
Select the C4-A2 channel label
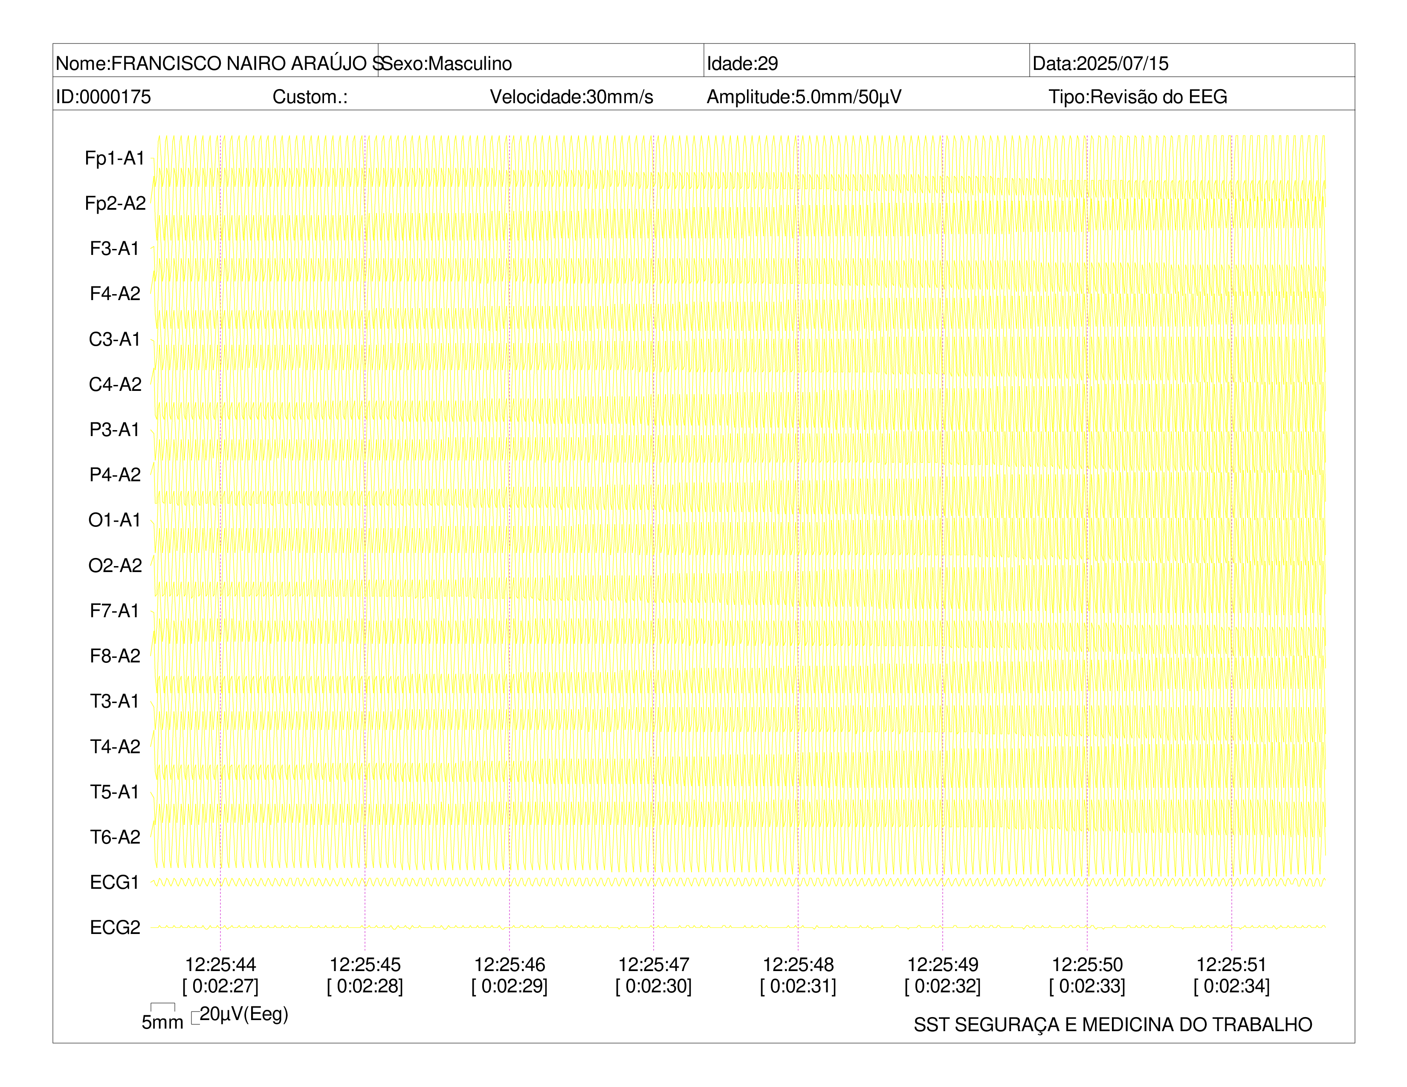pos(115,384)
